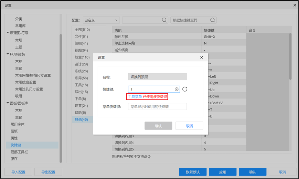Select the 下单(8) category
The image size is (299, 179).
pyautogui.click(x=81, y=99)
